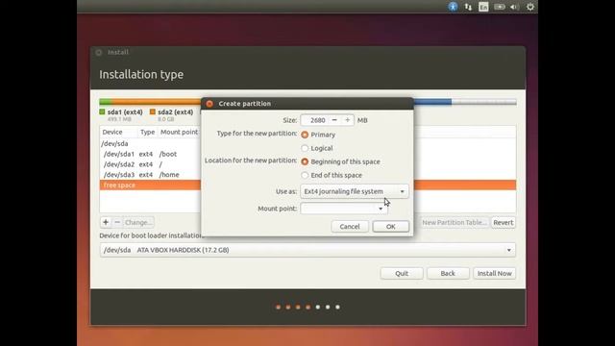Click the orange segment of partition bar
Screen dimensions: 615x346
[x=156, y=102]
